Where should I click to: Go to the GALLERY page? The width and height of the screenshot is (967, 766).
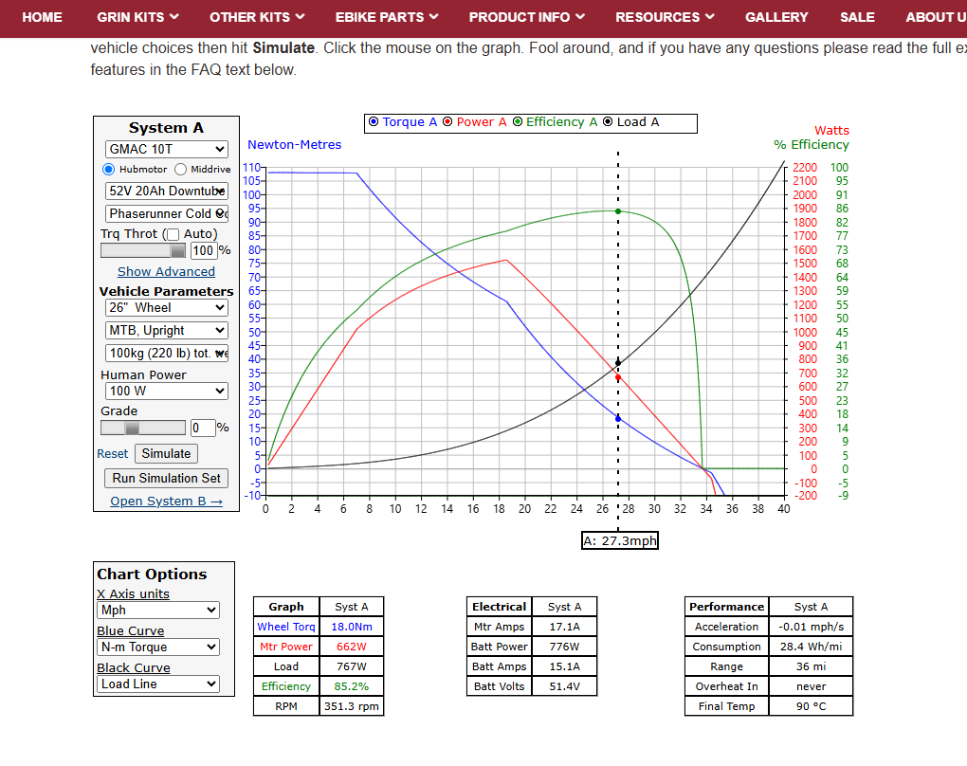(776, 17)
